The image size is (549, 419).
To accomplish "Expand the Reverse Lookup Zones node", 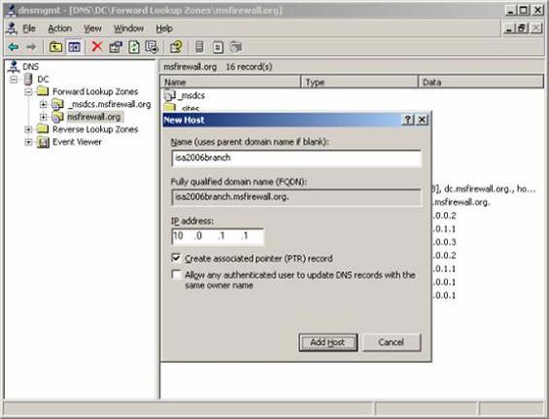I will point(29,129).
